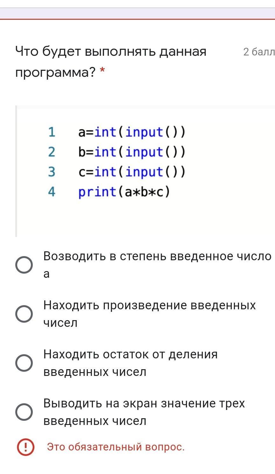Screen dimensions: 275x474
Task: Click line number 2 in the code snippet
Action: pos(52,152)
